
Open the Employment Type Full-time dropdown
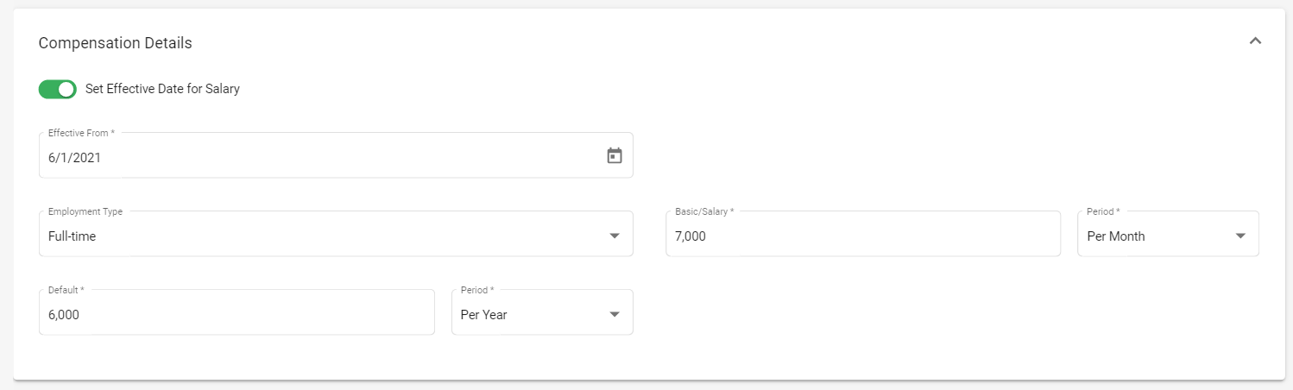click(x=336, y=234)
